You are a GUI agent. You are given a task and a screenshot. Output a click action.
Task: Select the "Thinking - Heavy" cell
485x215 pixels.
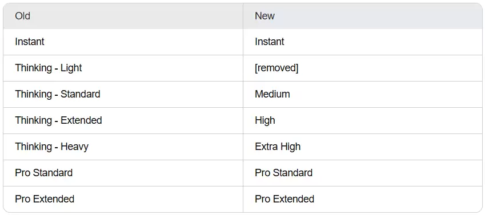pyautogui.click(x=123, y=147)
